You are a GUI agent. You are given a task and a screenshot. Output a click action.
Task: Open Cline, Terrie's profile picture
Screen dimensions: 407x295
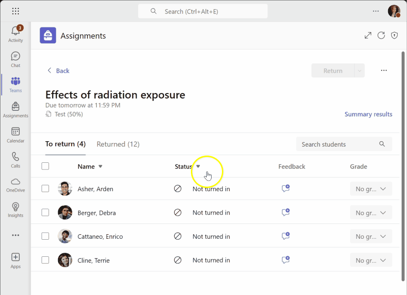(65, 260)
